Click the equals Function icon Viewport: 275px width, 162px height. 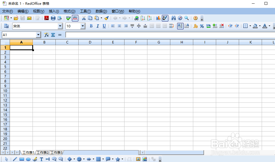(x=60, y=35)
